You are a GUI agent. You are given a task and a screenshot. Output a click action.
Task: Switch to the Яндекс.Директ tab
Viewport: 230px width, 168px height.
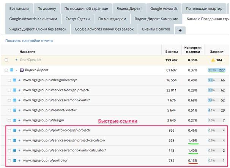click(129, 8)
